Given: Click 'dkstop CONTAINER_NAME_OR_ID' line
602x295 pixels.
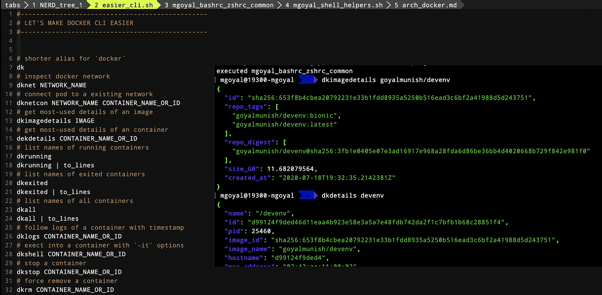Looking at the screenshot, I should tap(69, 272).
